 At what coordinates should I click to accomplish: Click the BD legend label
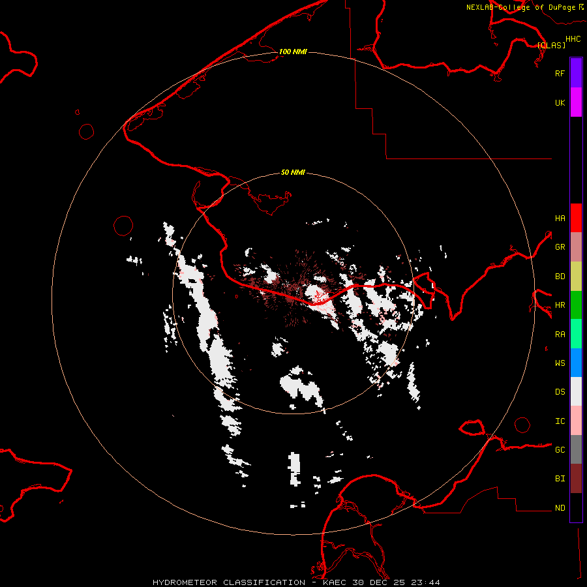point(560,277)
